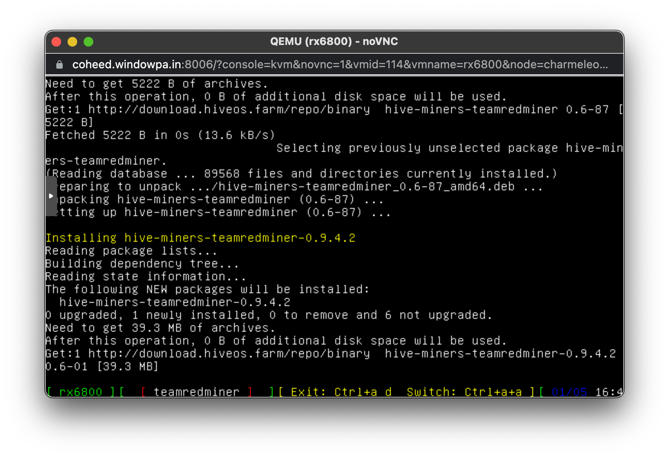Click the "0.6-01 [39.3 MB]" line
The image size is (669, 457).
(x=102, y=367)
